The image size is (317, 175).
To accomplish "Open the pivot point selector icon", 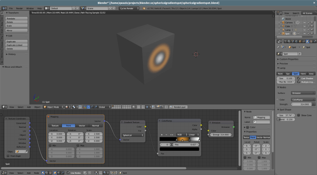I will click(75, 107).
